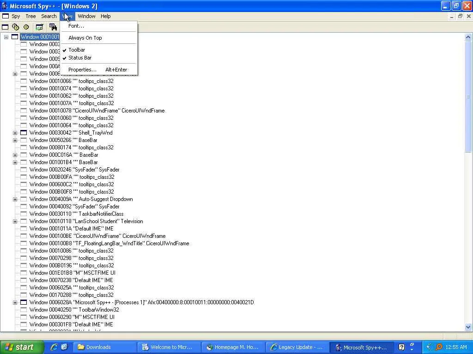The width and height of the screenshot is (473, 354).
Task: Expand the Microsoft Spy++ [Processes 1] node
Action: click(15, 302)
